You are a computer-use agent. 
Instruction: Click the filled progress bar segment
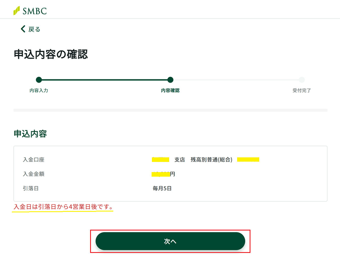click(x=105, y=80)
